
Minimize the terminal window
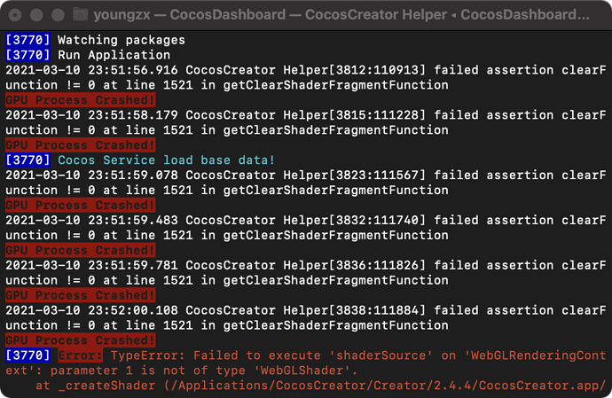[35, 15]
